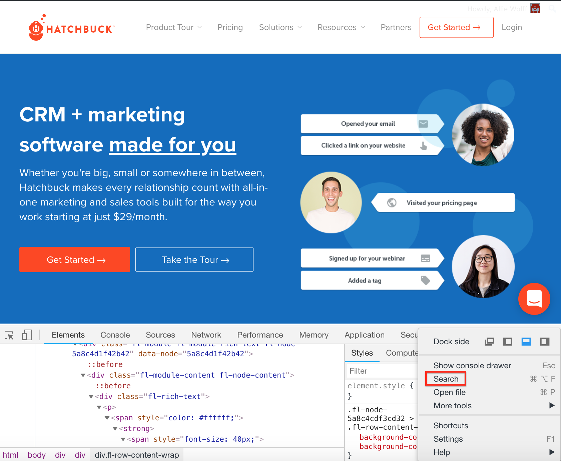Click the Get Started button in header
The width and height of the screenshot is (561, 461).
(456, 27)
